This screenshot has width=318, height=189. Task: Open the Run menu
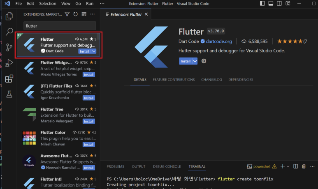click(90, 3)
